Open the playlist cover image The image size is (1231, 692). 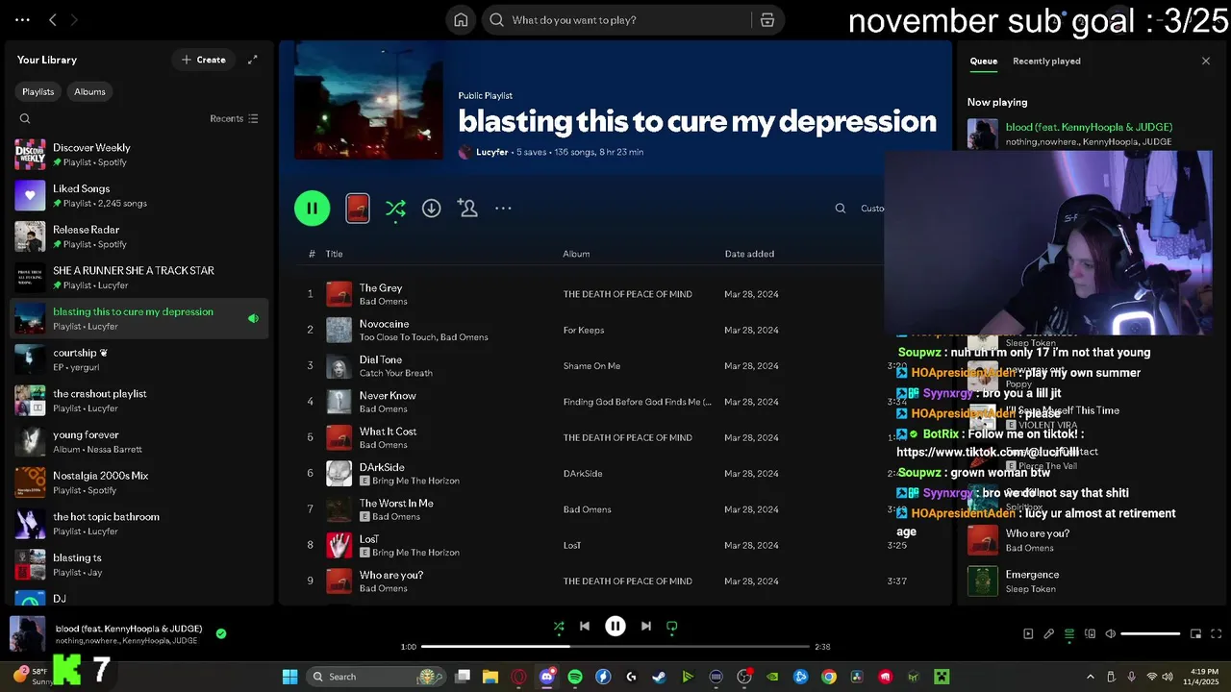point(368,101)
